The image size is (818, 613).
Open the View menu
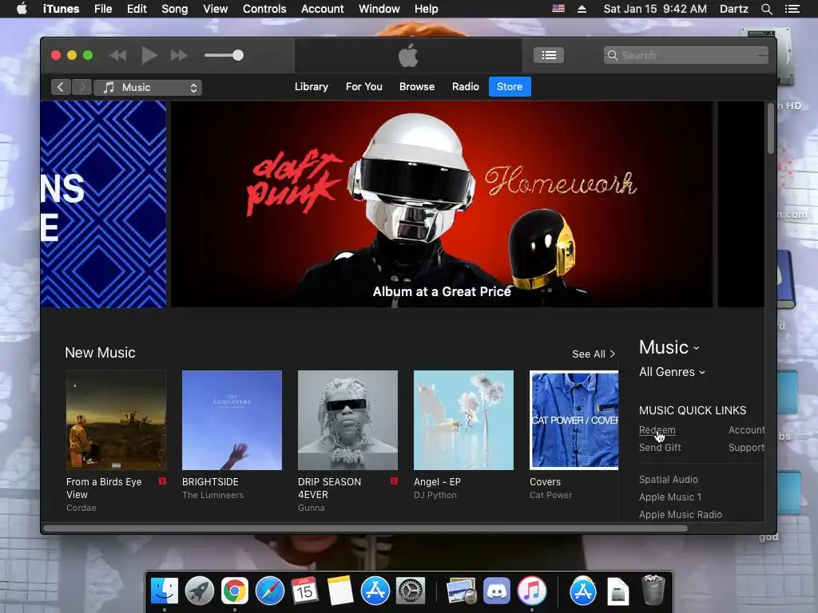click(215, 9)
